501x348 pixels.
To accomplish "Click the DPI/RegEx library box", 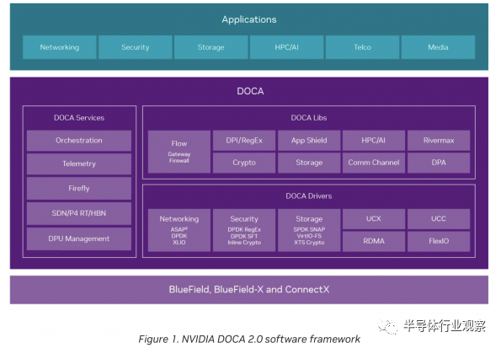I will click(244, 141).
